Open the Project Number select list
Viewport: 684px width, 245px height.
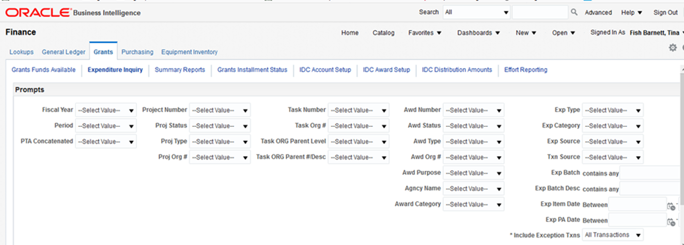coord(220,110)
